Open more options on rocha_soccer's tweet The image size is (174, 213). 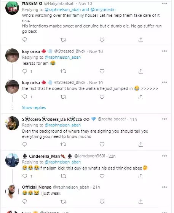[164, 119]
